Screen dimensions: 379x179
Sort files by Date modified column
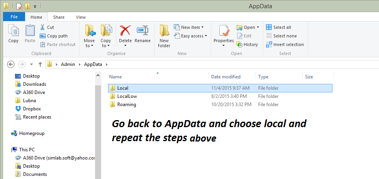pos(226,77)
